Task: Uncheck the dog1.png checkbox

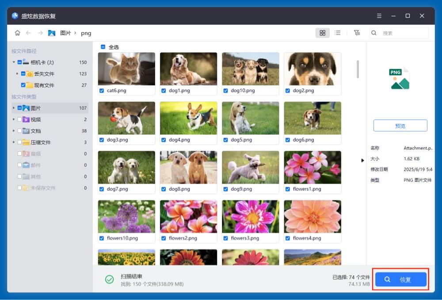Action: [164, 91]
